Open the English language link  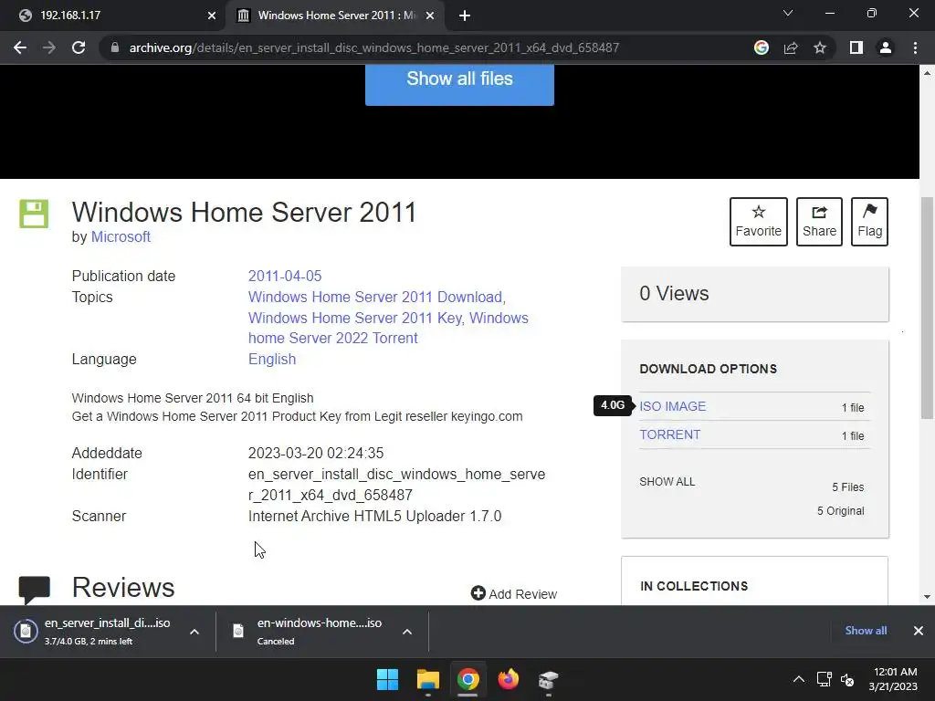click(x=272, y=359)
